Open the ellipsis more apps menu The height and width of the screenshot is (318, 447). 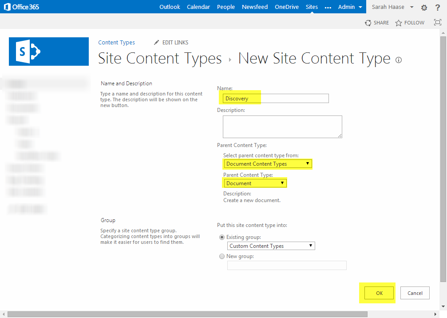[328, 7]
